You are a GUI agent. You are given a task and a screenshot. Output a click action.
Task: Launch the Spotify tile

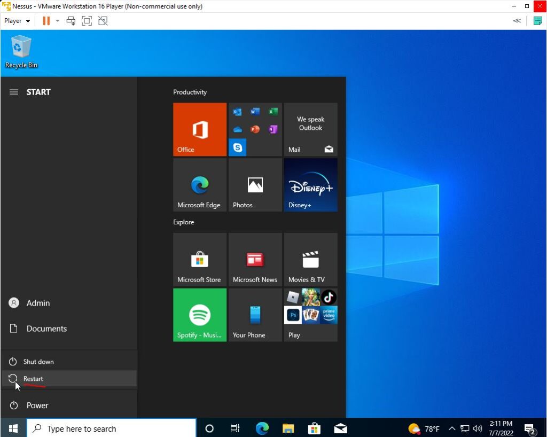coord(200,315)
